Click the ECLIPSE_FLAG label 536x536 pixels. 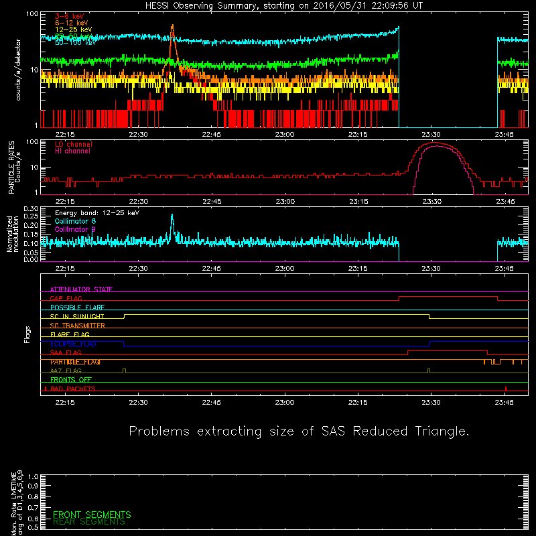pos(73,344)
